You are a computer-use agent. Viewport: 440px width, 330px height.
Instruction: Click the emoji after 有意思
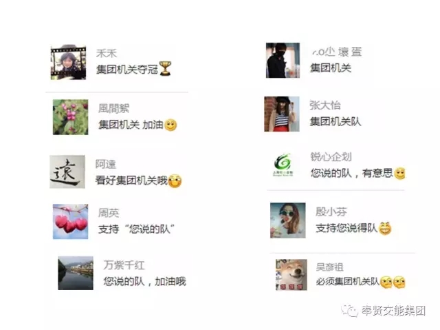point(399,174)
